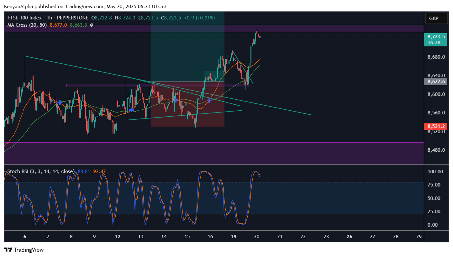Screen dimensions: 453x257
Task: Click the Stoch RSI D value 92.47
Action: tap(100, 171)
